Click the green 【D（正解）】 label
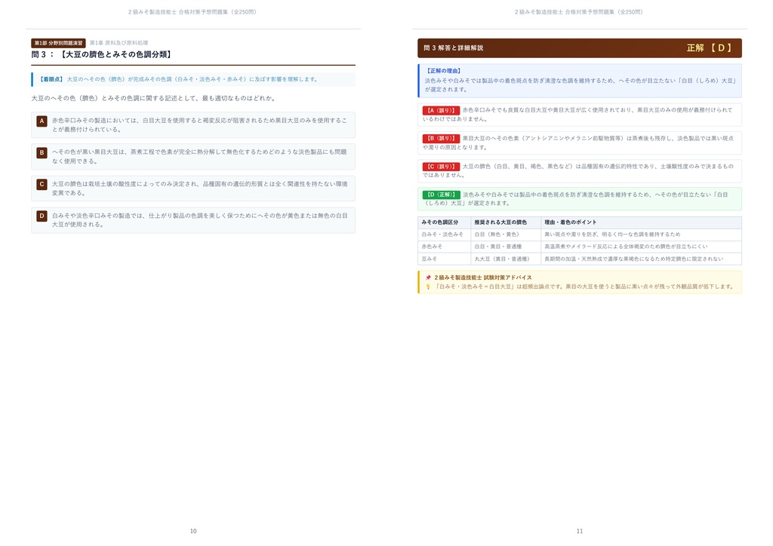 coord(441,195)
